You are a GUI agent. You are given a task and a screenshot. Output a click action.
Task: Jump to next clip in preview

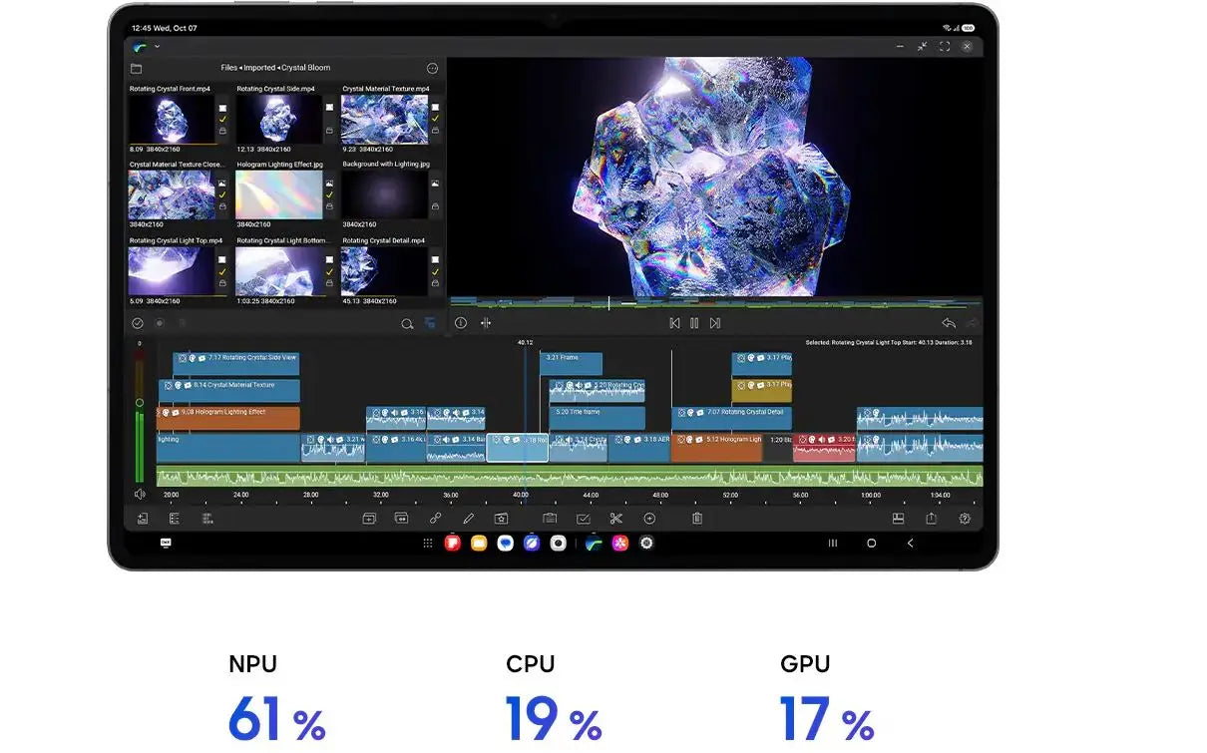[715, 323]
